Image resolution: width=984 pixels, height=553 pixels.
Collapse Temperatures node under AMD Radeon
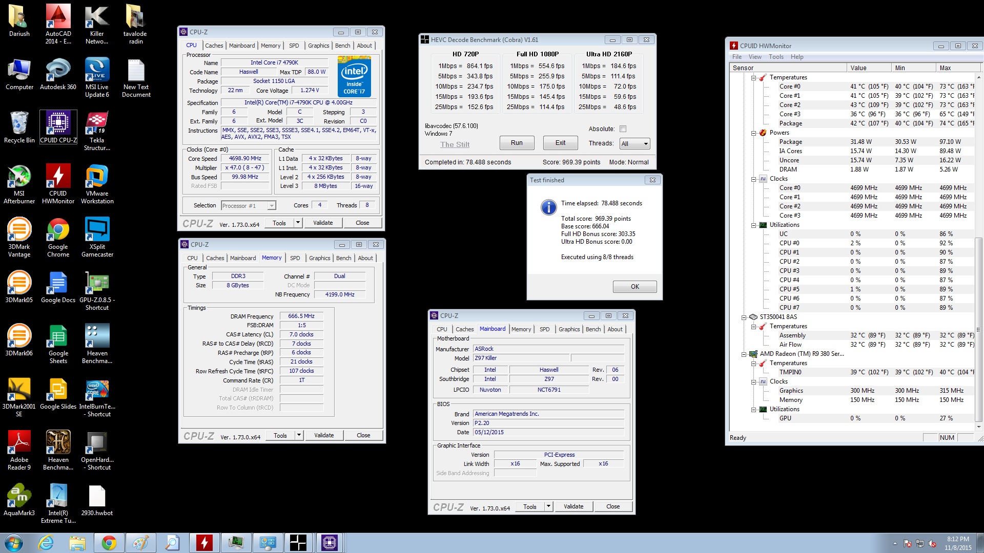point(754,364)
